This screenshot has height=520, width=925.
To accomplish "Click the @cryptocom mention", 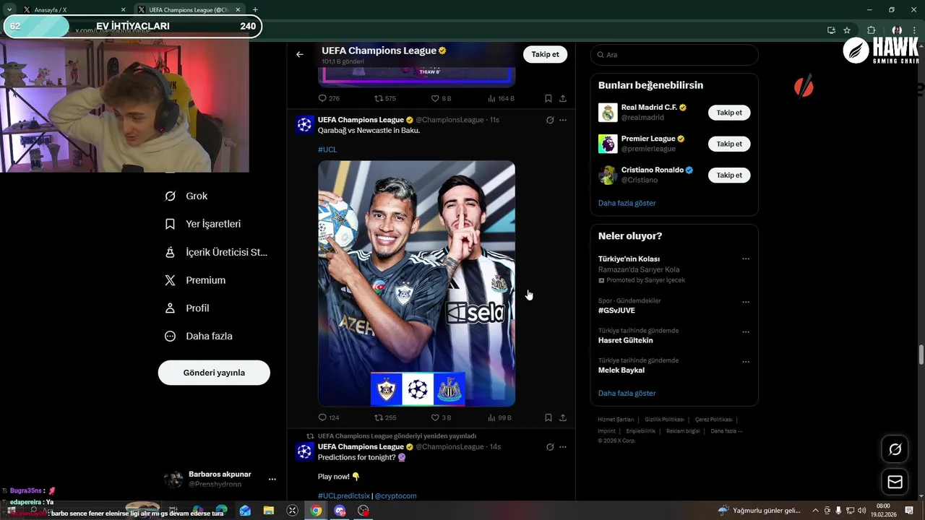I will point(395,496).
